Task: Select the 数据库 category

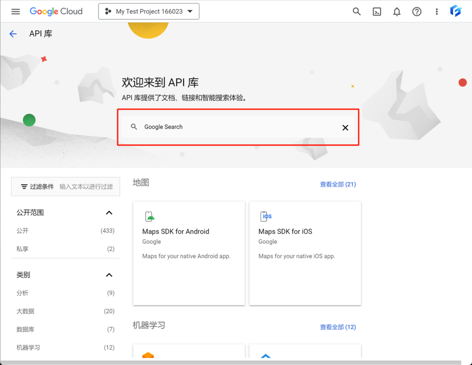Action: (65, 329)
